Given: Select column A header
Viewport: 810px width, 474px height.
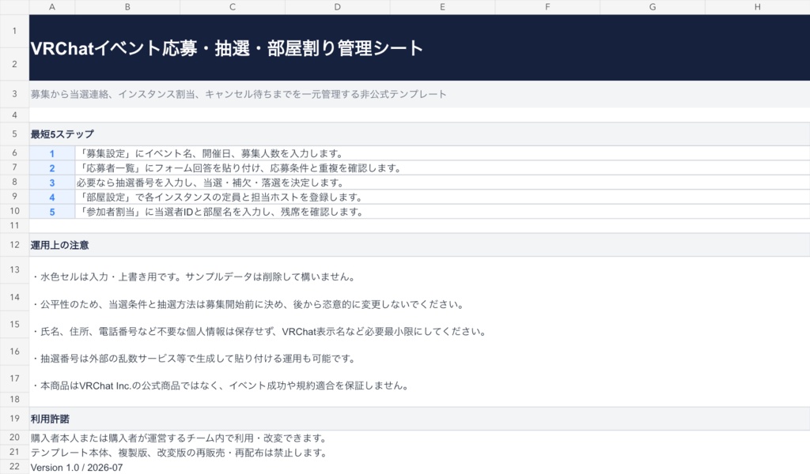Looking at the screenshot, I should [52, 6].
